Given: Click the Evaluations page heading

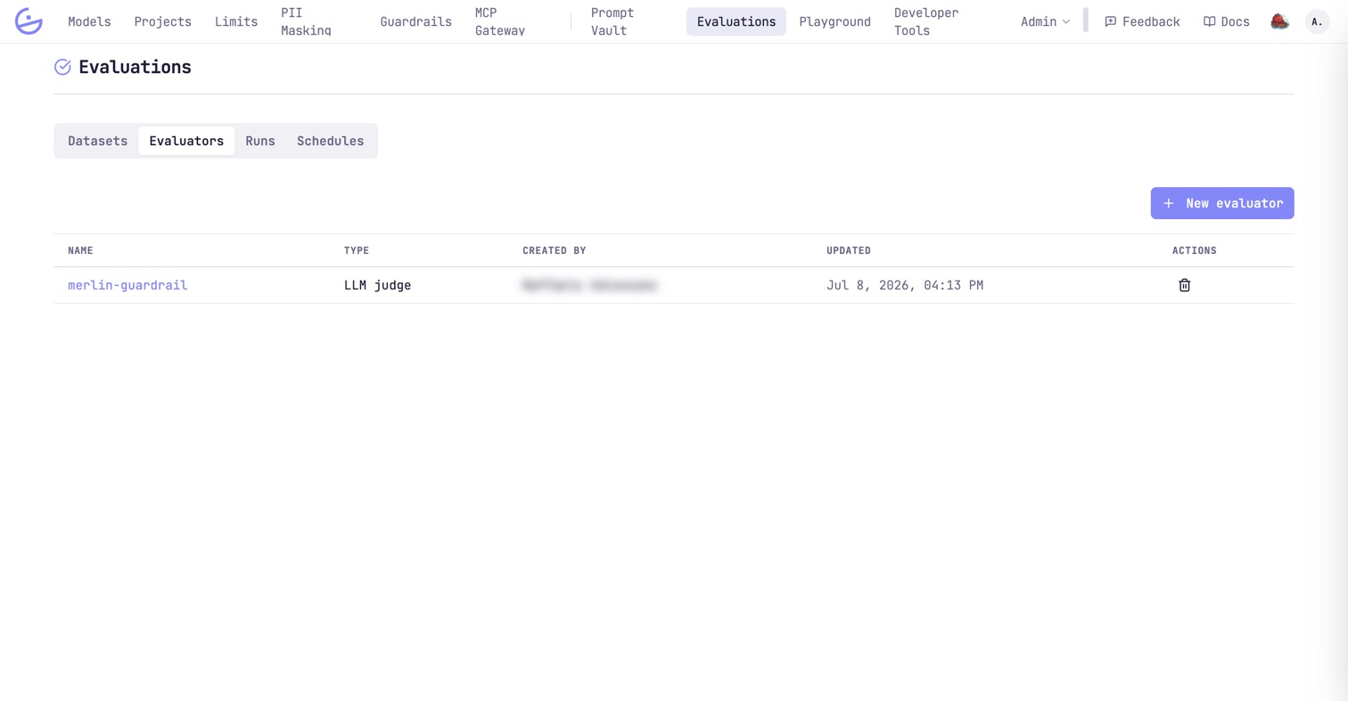Looking at the screenshot, I should pyautogui.click(x=135, y=67).
